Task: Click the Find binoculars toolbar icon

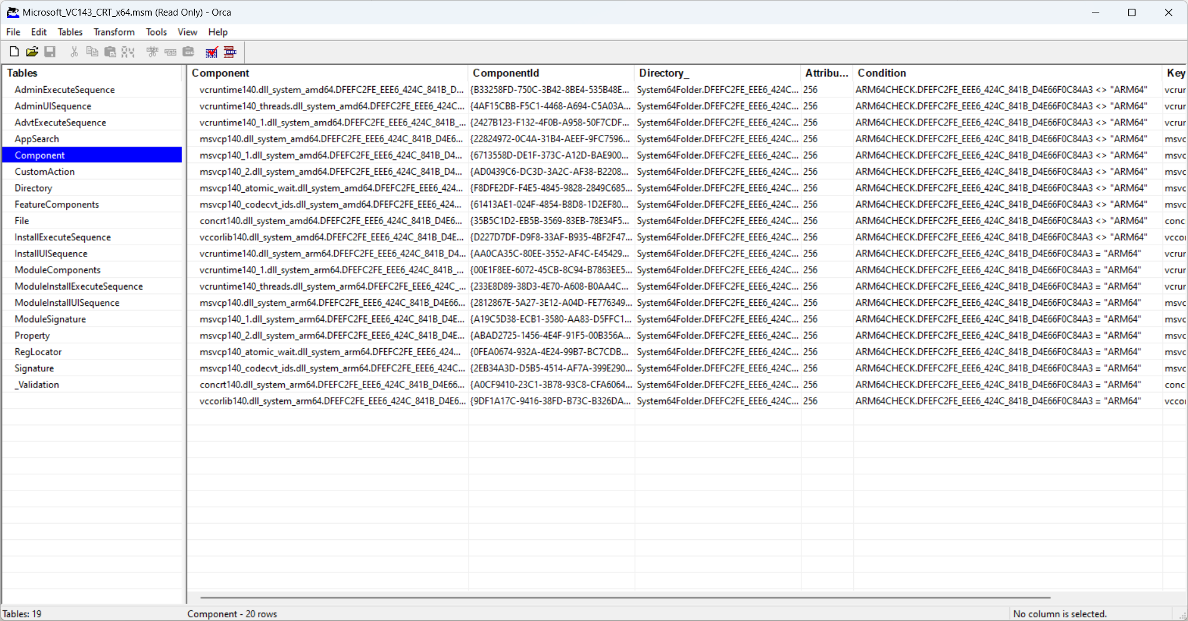Action: pos(128,52)
